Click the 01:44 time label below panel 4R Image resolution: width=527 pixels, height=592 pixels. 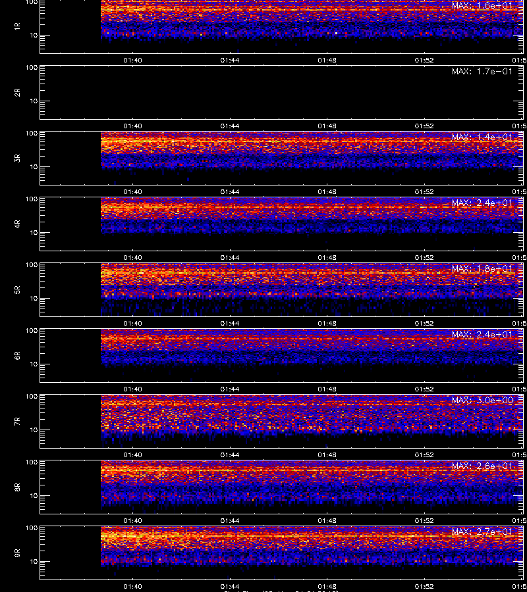[230, 257]
